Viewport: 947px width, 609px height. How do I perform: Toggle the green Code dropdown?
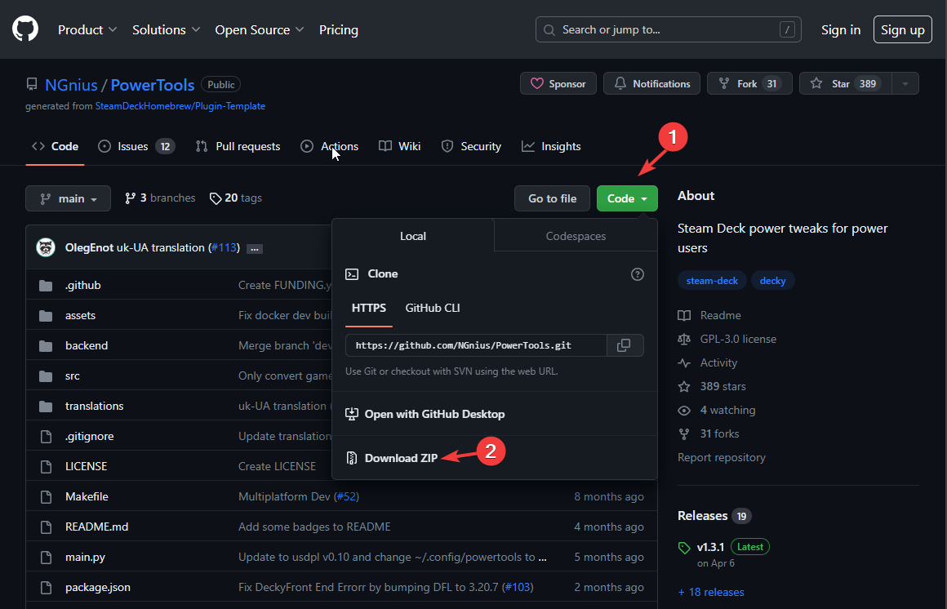pos(627,198)
